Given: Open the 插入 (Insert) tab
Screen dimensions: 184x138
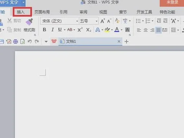Looking at the screenshot, I should coord(21,12).
